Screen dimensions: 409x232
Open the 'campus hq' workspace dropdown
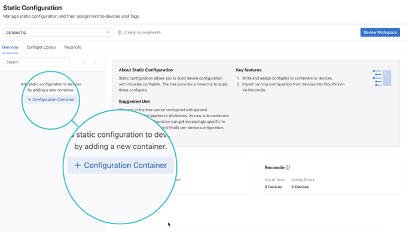(x=57, y=32)
